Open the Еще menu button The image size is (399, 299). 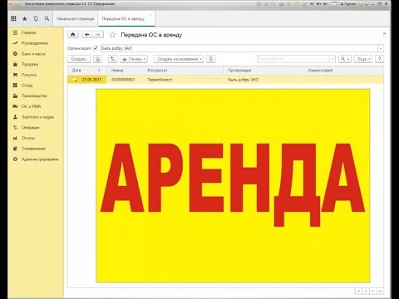coord(363,59)
